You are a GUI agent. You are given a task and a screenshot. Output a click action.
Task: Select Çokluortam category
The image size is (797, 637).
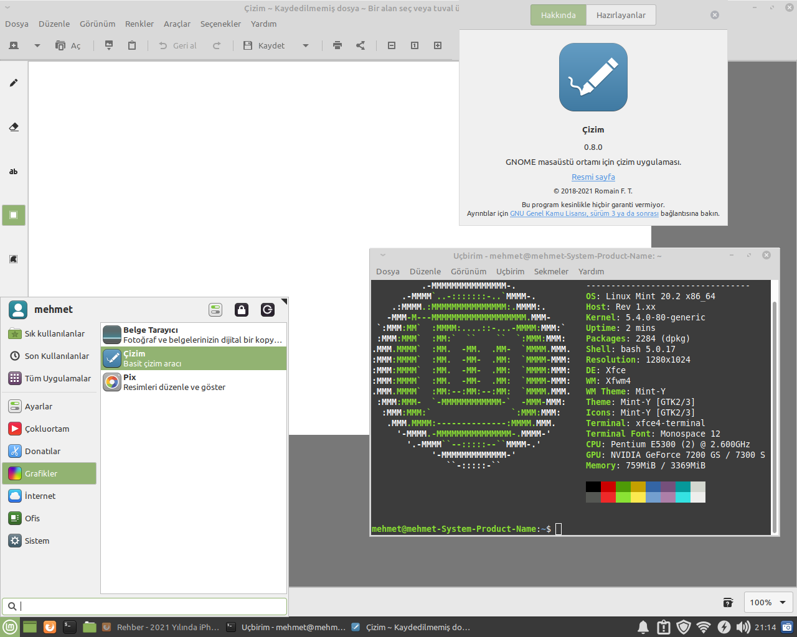click(49, 429)
